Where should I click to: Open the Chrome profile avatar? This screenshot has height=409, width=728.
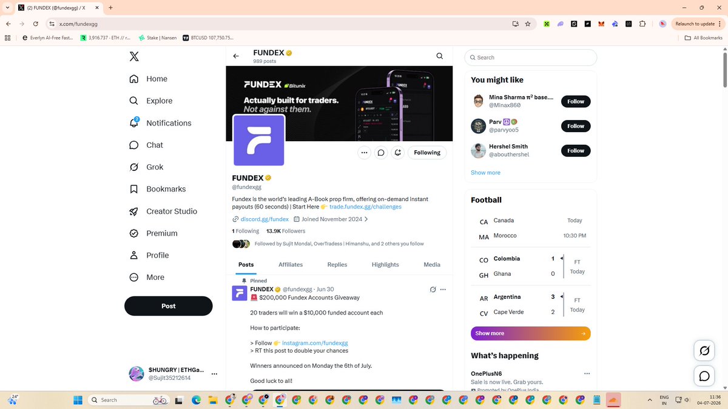662,24
